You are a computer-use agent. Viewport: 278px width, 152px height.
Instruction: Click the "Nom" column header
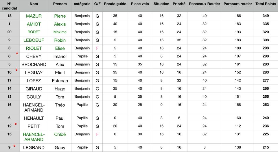click(34, 4)
